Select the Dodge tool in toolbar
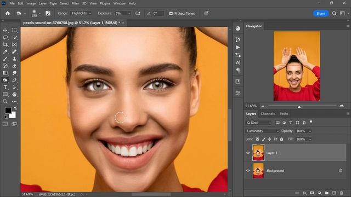 5,80
